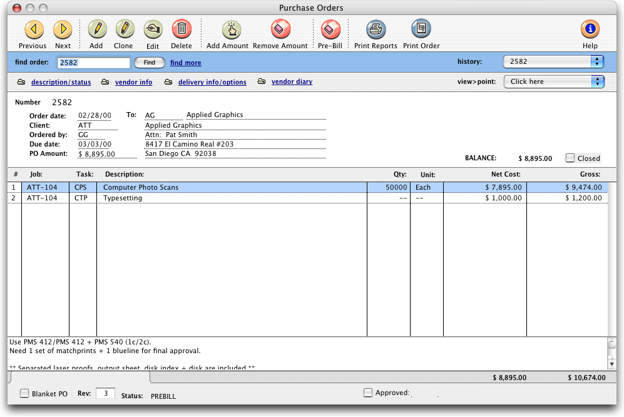Click the notes line starting Use PMS 412
Image resolution: width=624 pixels, height=417 pixels.
(x=80, y=342)
